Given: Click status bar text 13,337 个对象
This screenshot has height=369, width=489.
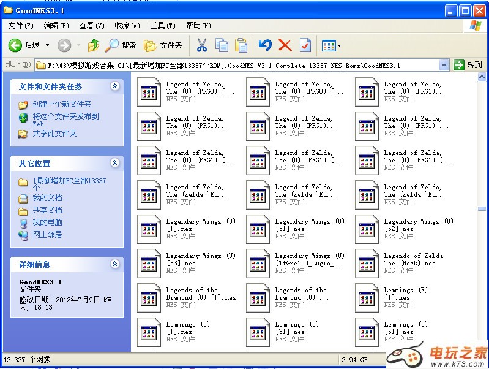Looking at the screenshot, I should pyautogui.click(x=27, y=360).
